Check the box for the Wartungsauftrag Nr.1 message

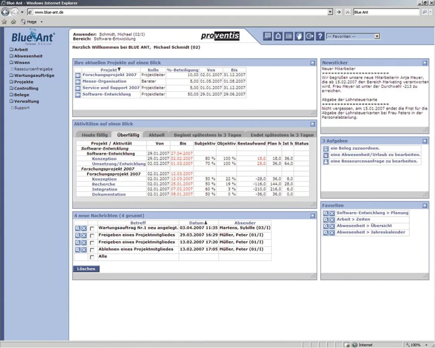coord(92,229)
